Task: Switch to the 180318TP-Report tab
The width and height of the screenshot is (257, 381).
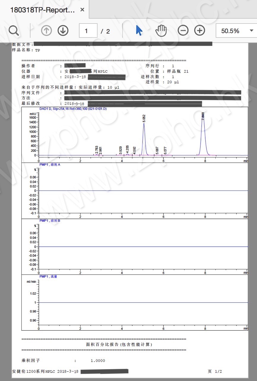Action: 42,10
